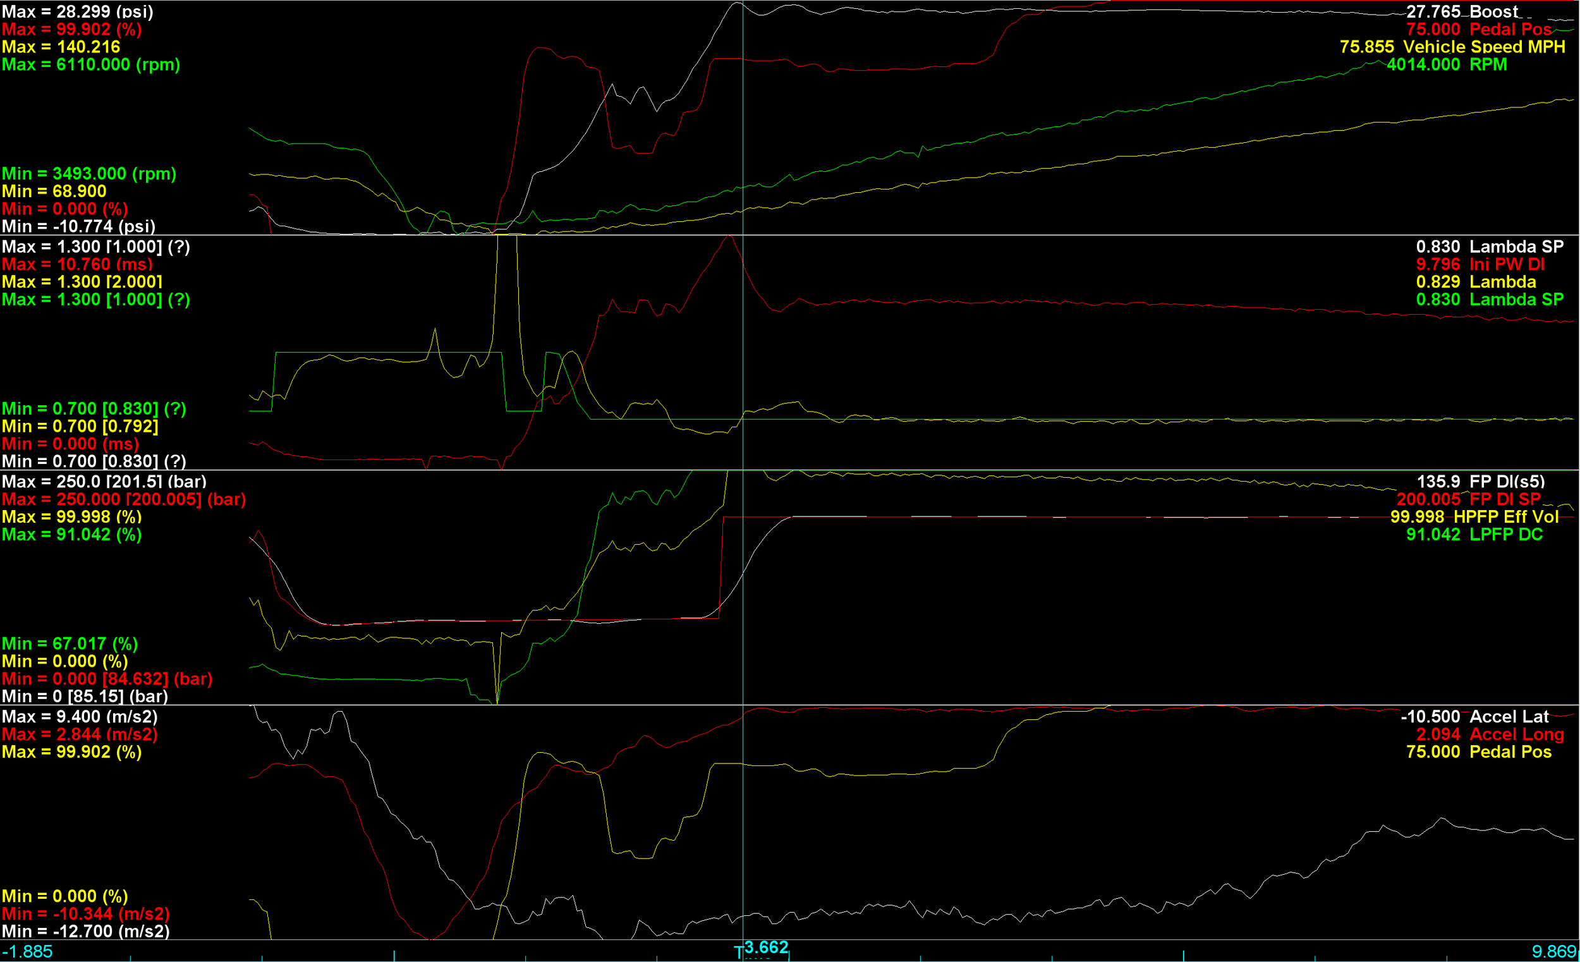The image size is (1580, 962).
Task: Click the 9.869 end time label
Action: pos(1553,952)
